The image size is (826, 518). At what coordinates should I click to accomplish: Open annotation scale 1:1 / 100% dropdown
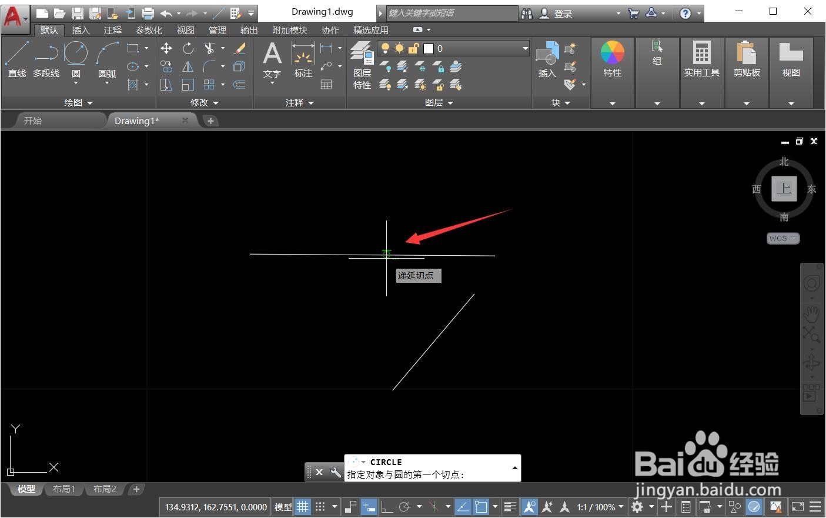[x=600, y=507]
